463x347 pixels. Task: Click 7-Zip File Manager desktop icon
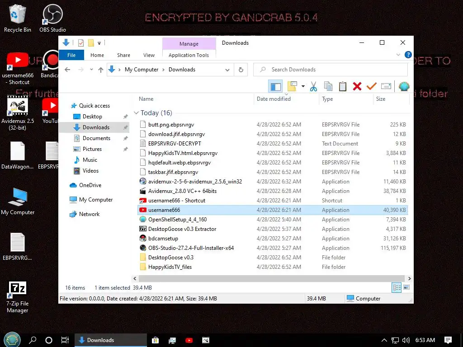18,297
